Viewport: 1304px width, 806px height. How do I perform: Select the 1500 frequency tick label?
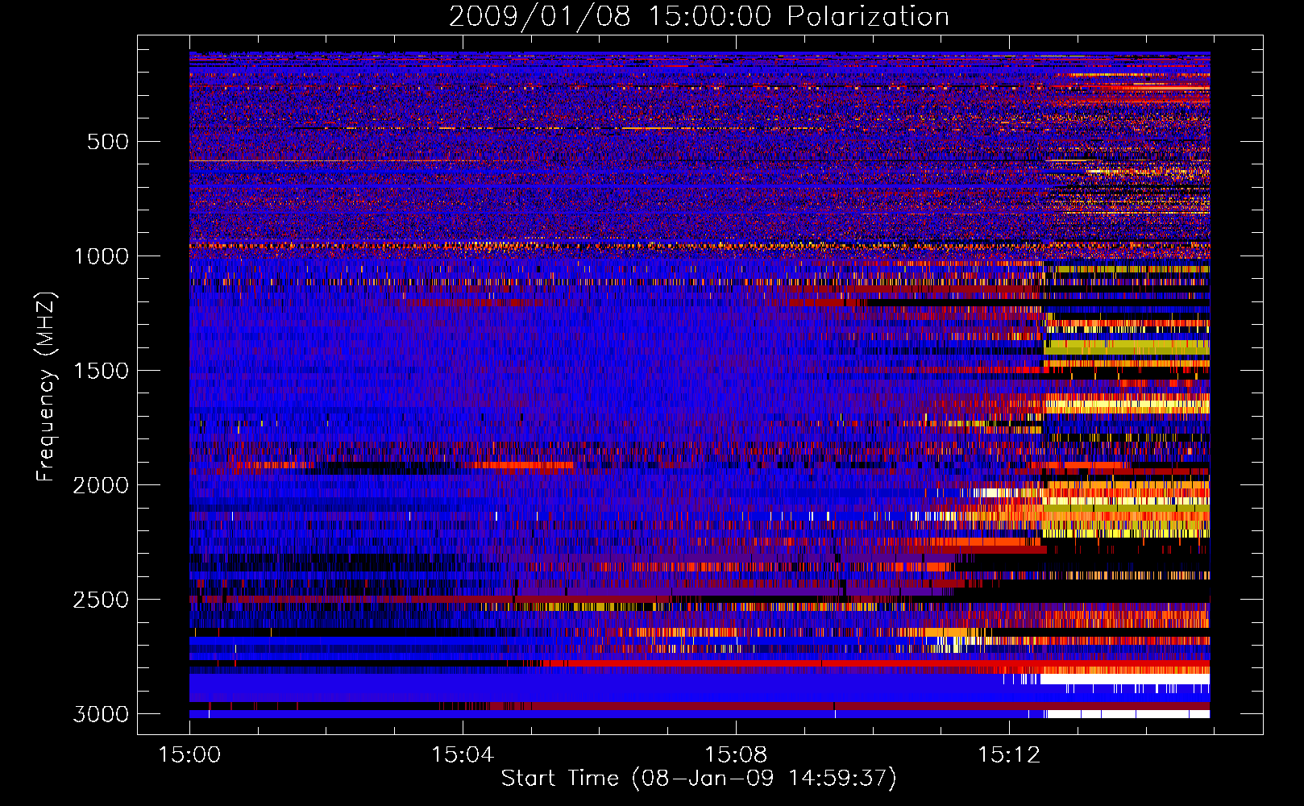101,371
